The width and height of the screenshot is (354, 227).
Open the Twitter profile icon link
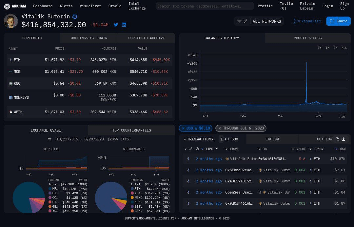click(x=116, y=25)
